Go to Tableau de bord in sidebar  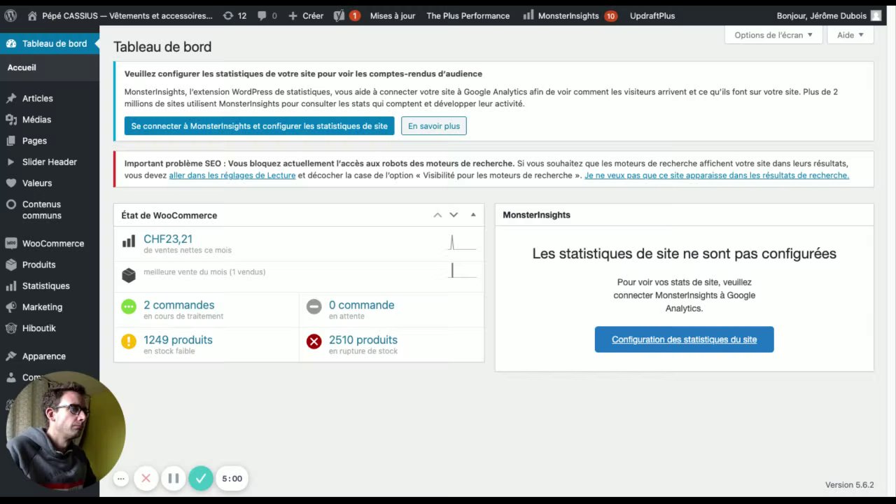(50, 43)
